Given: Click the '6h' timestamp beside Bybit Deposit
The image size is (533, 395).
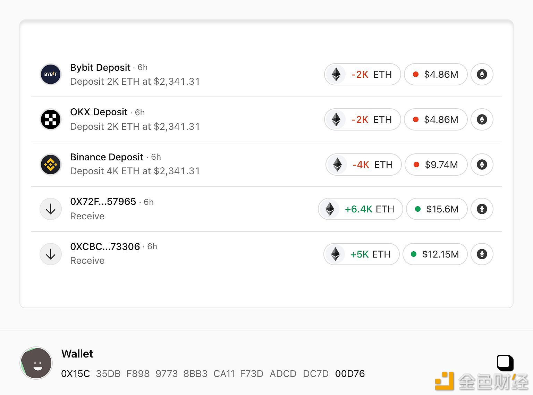Looking at the screenshot, I should pos(143,67).
